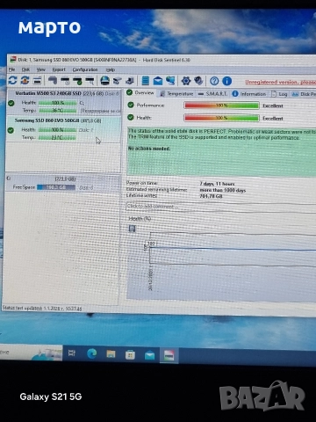Viewport: 316px width, 422px height.
Task: Click the Samsung disk health bar
Action: (57, 129)
